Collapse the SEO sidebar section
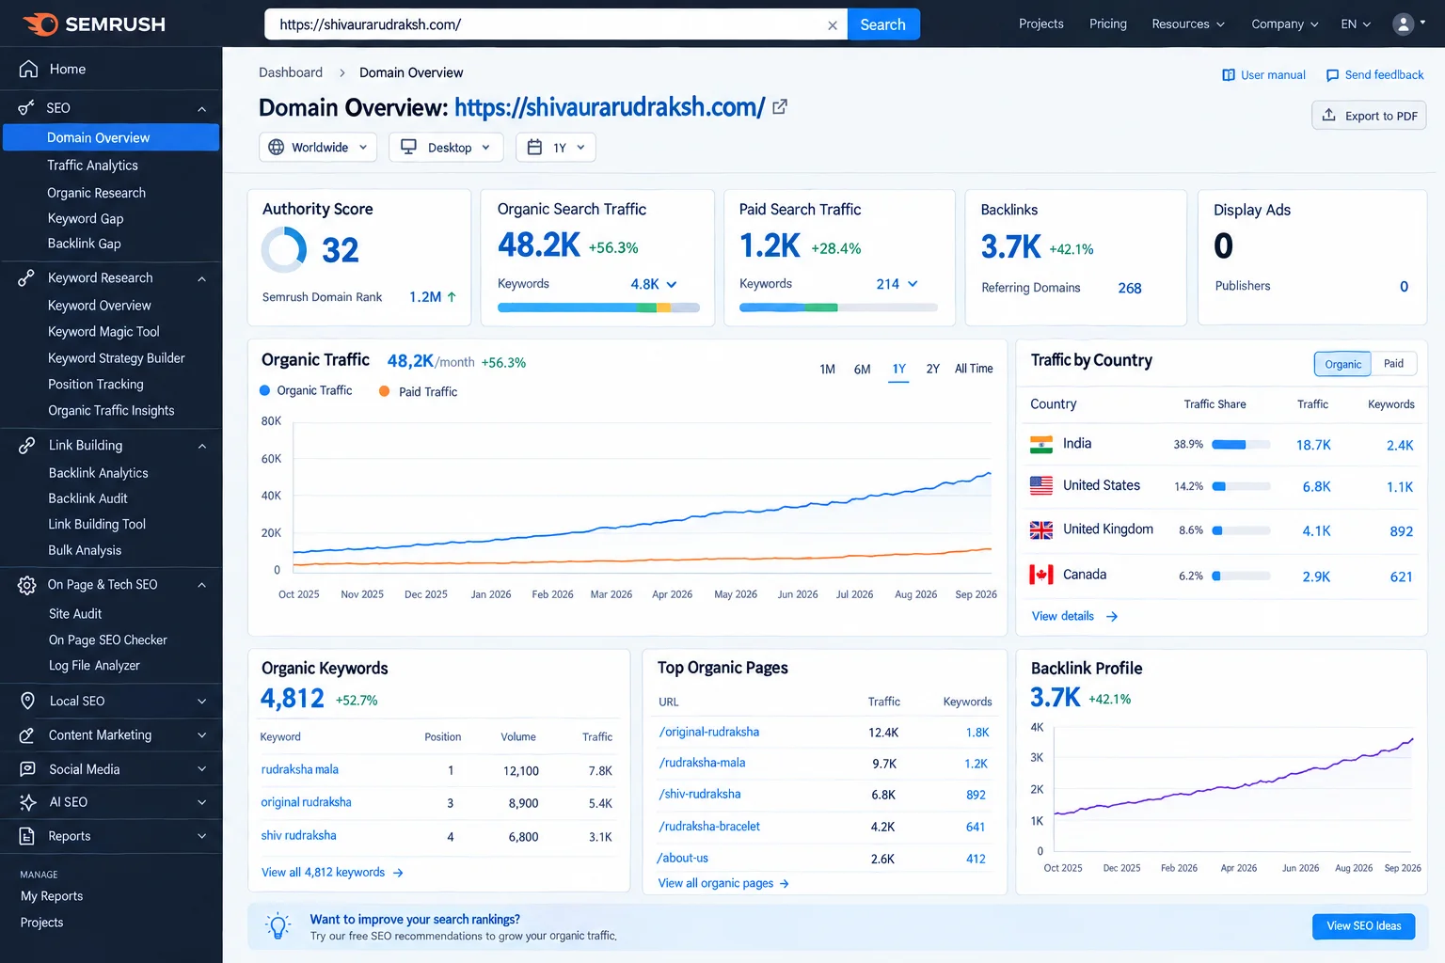Viewport: 1445px width, 963px height. 201,109
